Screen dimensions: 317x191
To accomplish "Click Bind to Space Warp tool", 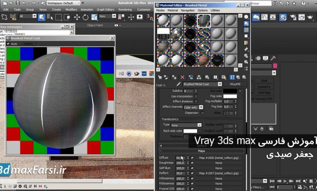I will pos(13,17).
